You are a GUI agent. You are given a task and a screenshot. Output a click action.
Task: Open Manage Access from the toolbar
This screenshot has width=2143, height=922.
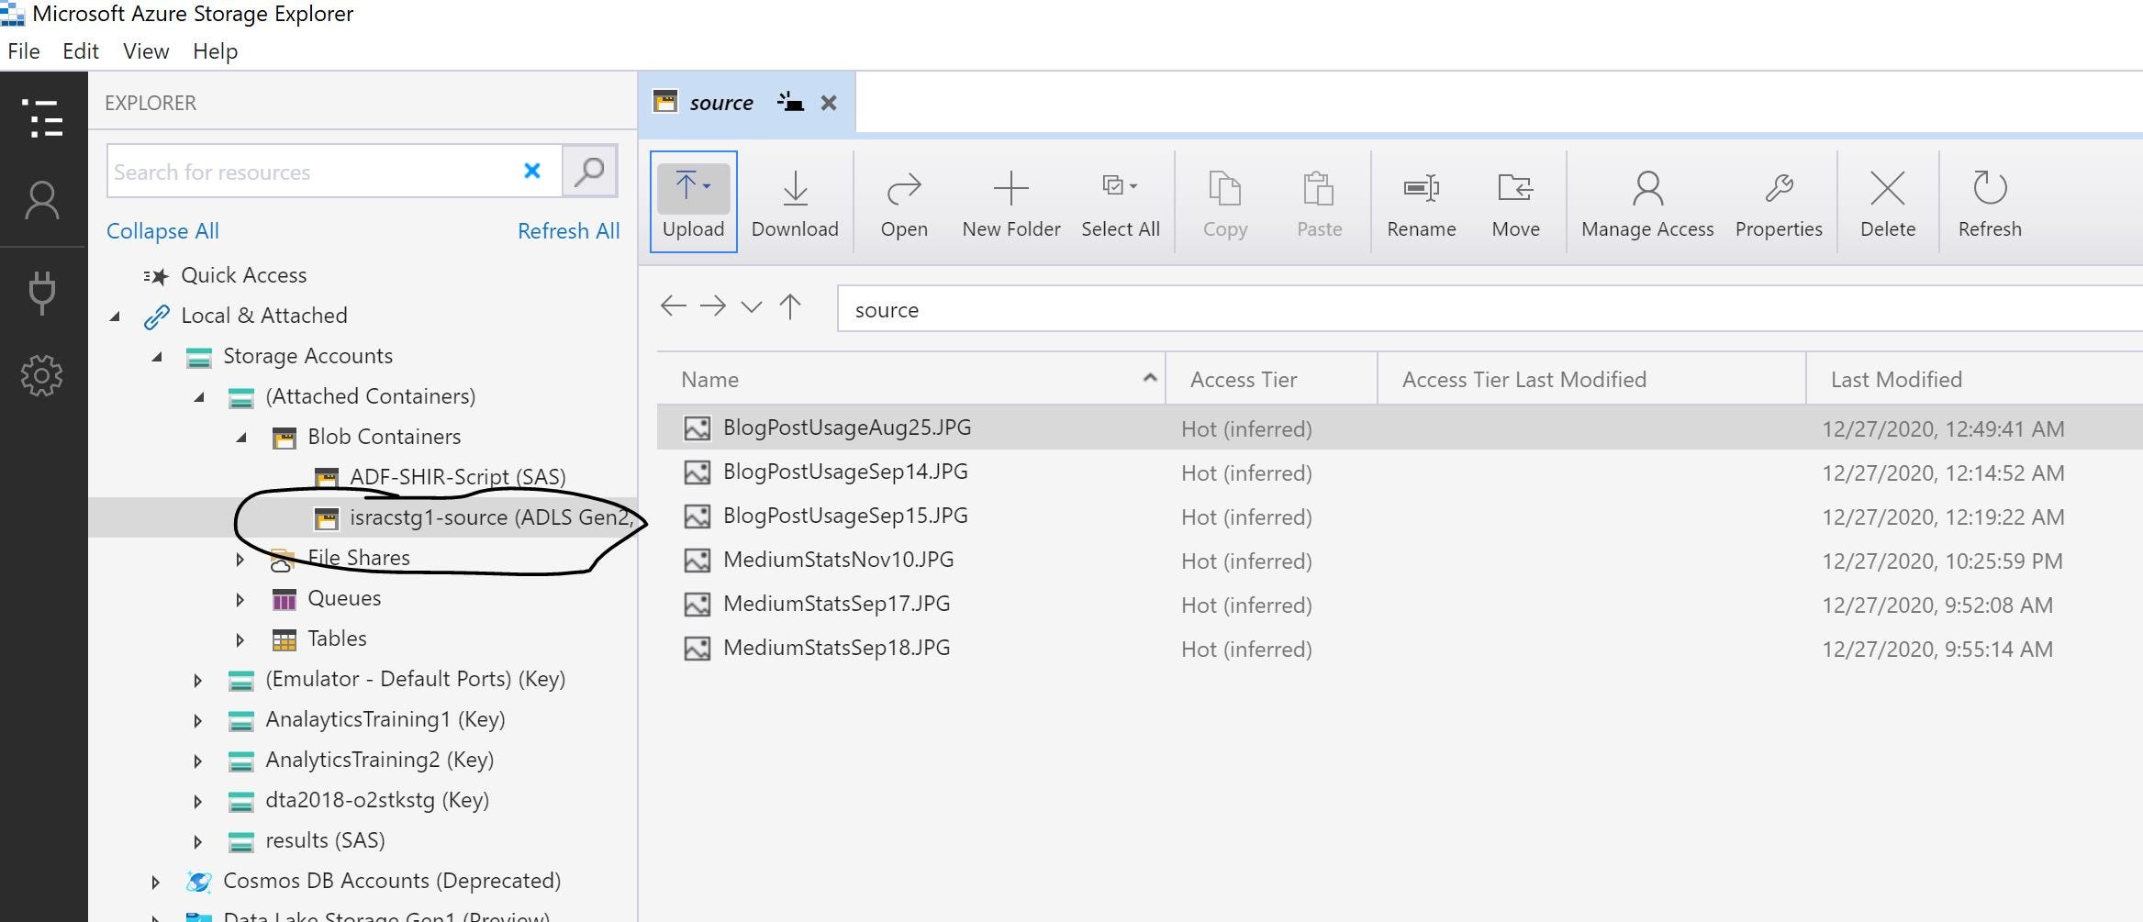(x=1647, y=202)
